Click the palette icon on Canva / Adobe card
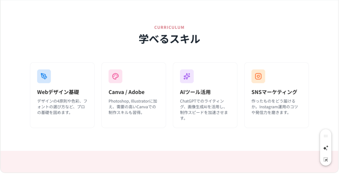The width and height of the screenshot is (340, 174). click(x=115, y=76)
